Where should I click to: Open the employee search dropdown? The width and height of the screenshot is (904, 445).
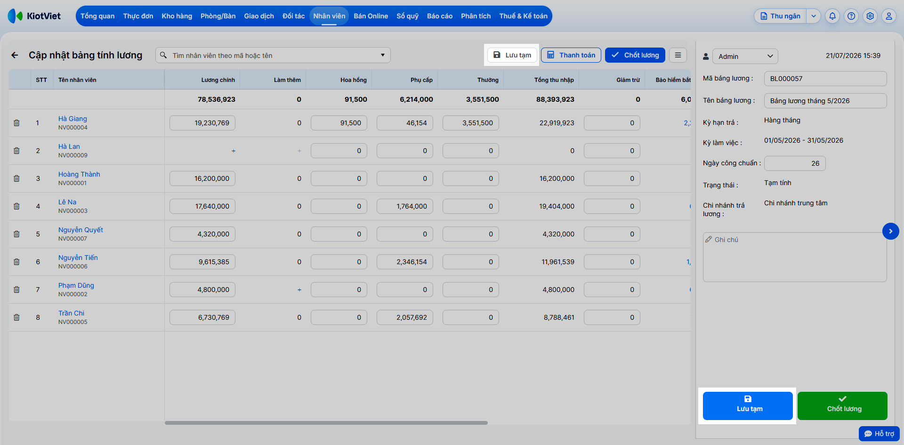point(383,55)
